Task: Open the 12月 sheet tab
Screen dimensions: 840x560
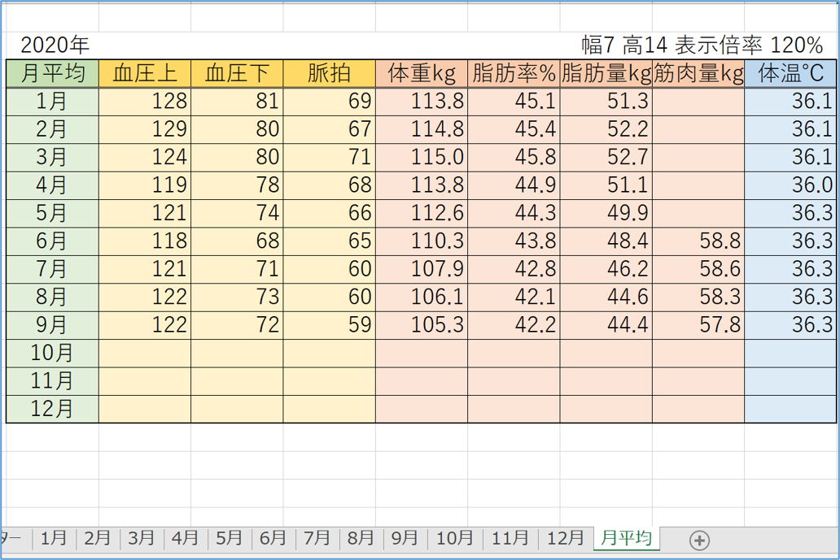Action: click(565, 538)
